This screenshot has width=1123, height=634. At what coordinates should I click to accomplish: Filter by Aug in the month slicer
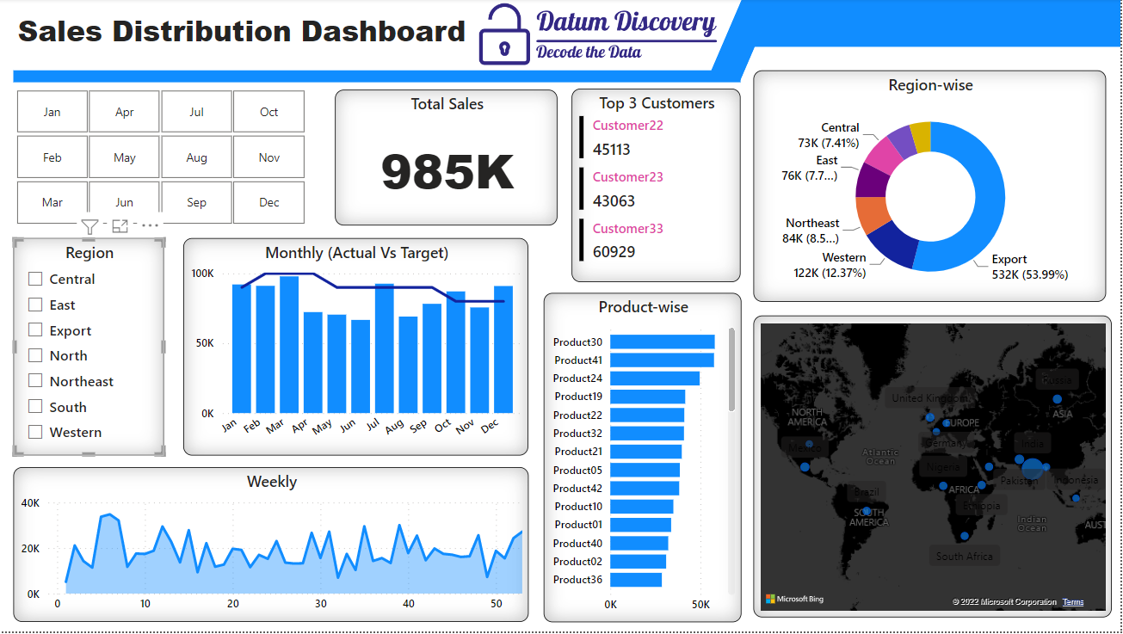(197, 157)
